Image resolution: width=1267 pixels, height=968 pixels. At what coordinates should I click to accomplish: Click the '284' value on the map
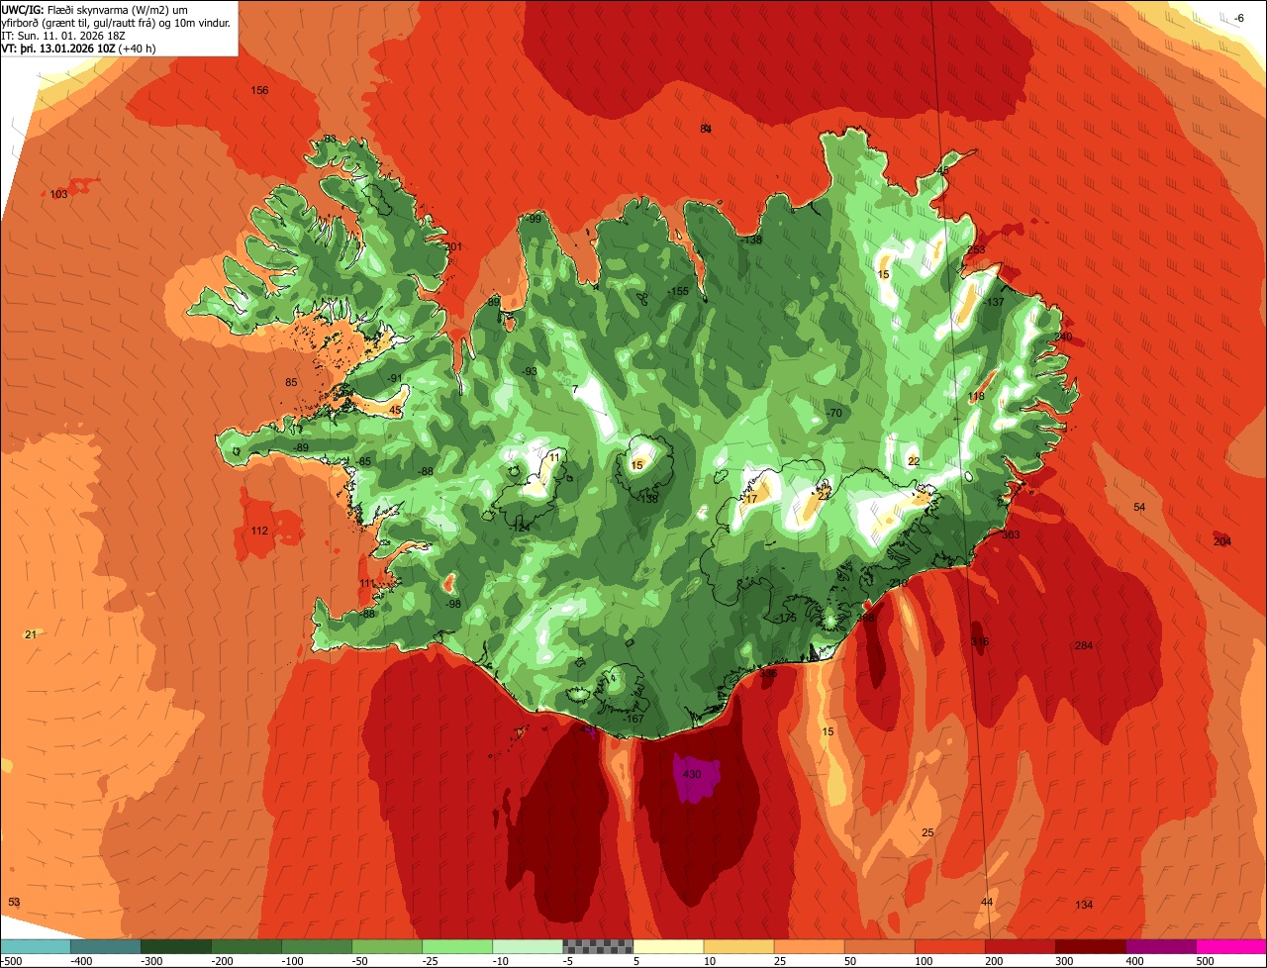[1084, 646]
